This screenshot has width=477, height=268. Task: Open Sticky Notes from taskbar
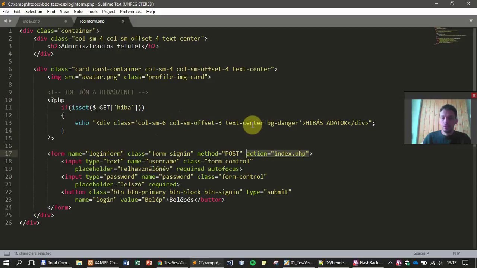pos(264,263)
